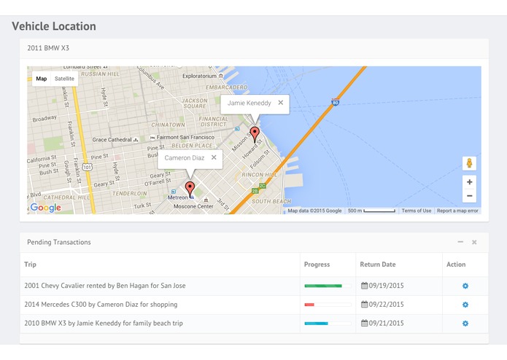
Task: Click the Google logo on map
Action: 45,208
